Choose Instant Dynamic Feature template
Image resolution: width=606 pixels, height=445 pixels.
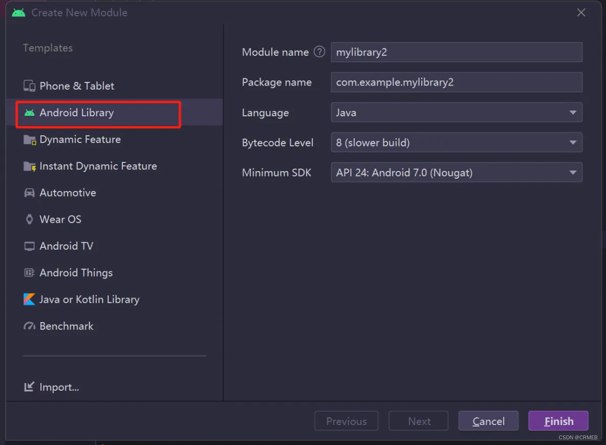pos(115,166)
